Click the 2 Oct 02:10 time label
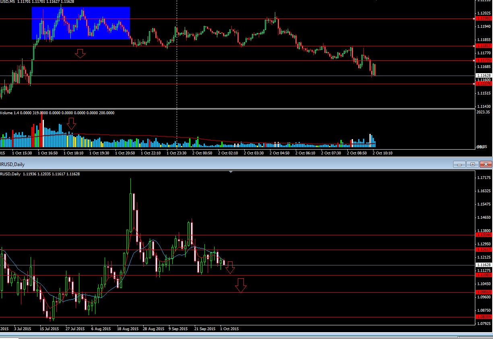Viewport: 493px width, 339px height. [228, 153]
